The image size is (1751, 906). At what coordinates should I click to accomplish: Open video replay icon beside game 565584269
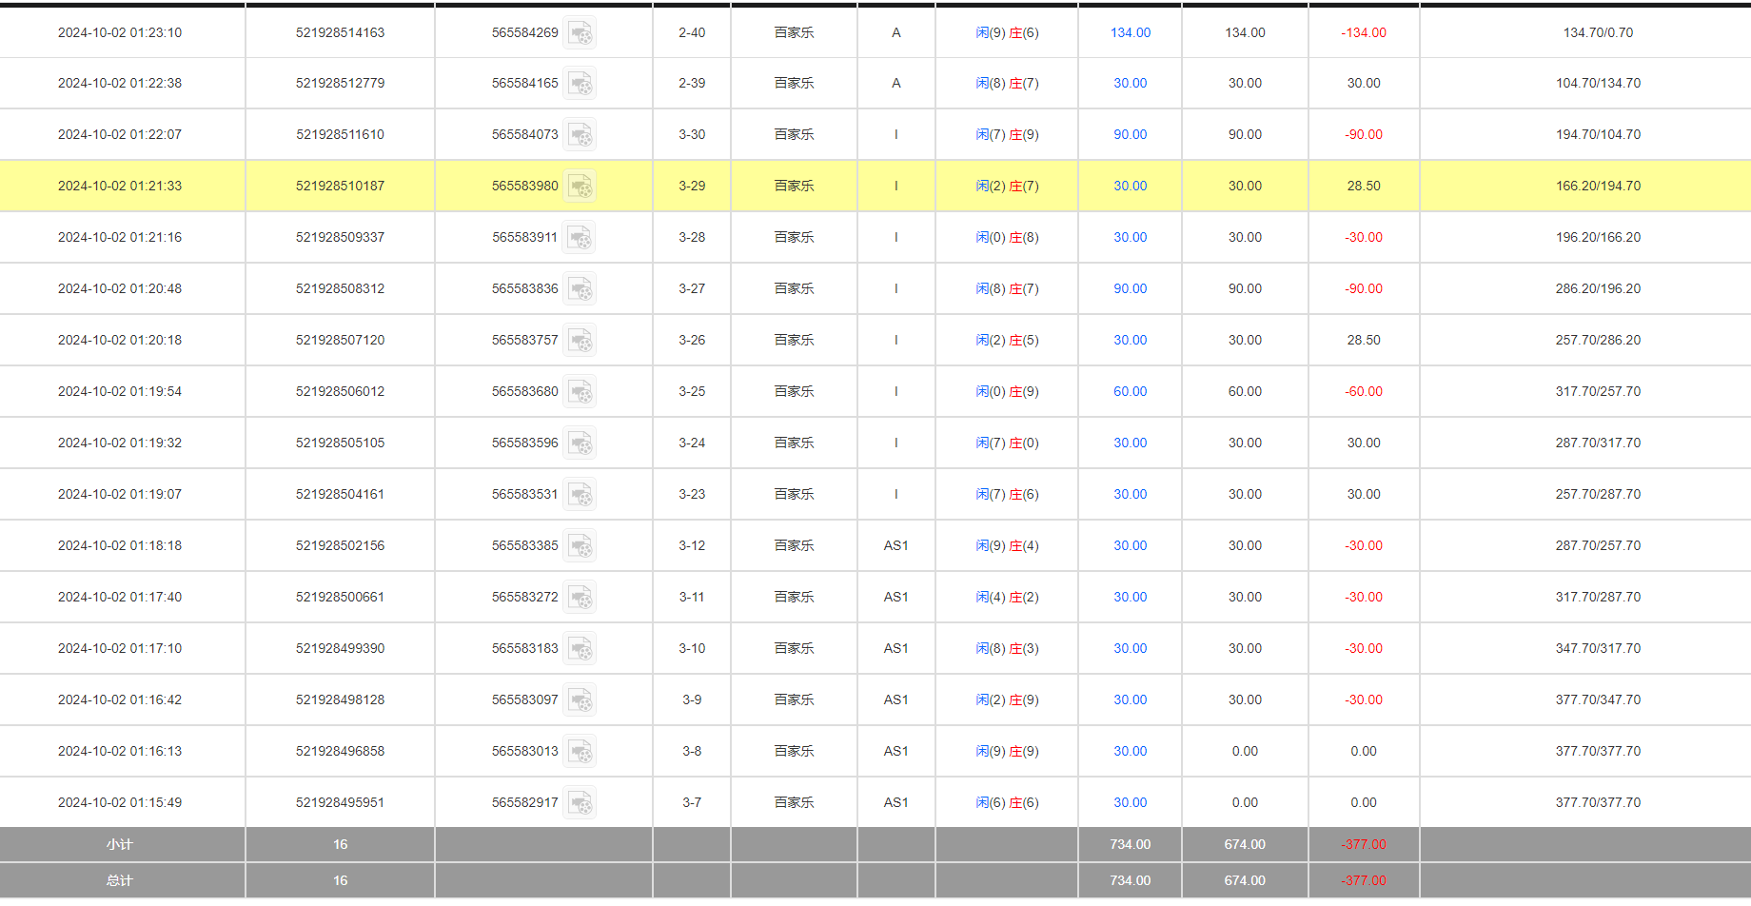tap(580, 33)
